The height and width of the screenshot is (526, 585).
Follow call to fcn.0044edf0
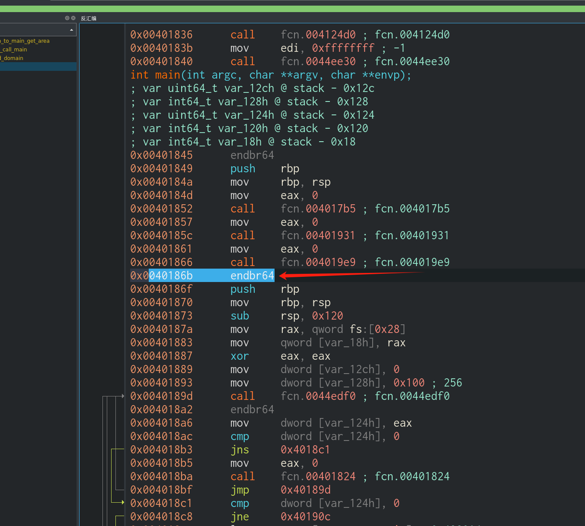pos(318,396)
